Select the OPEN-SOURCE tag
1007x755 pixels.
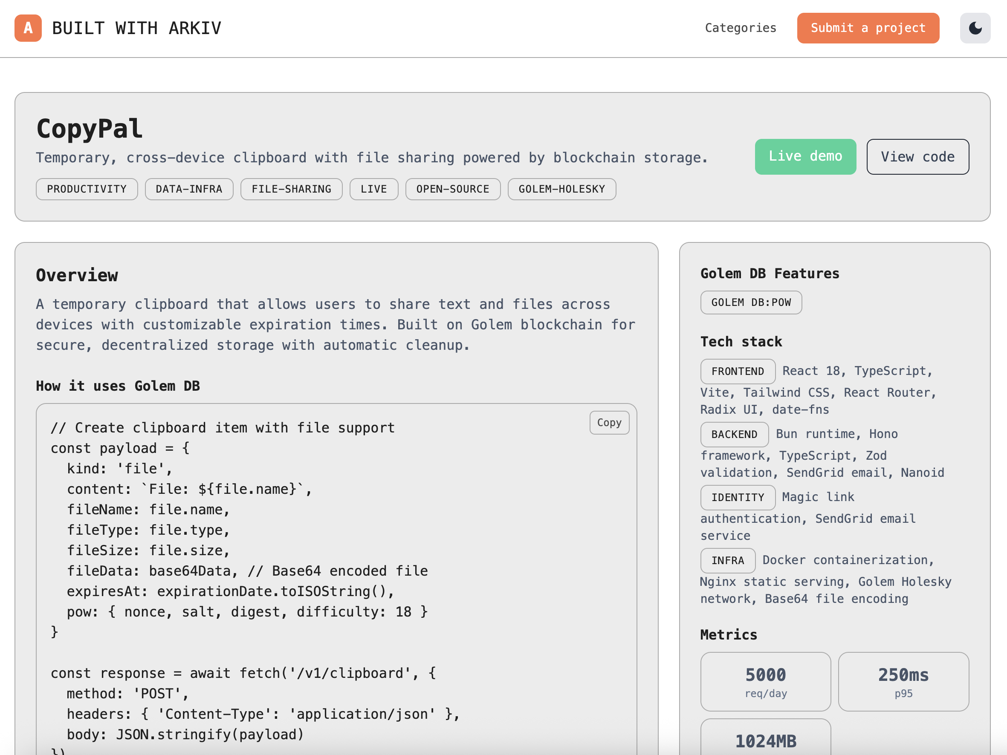pyautogui.click(x=452, y=189)
